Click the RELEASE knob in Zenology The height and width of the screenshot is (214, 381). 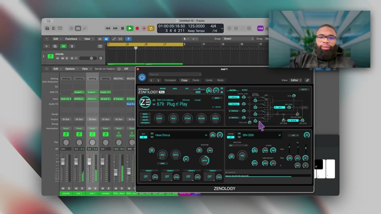pyautogui.click(x=202, y=118)
